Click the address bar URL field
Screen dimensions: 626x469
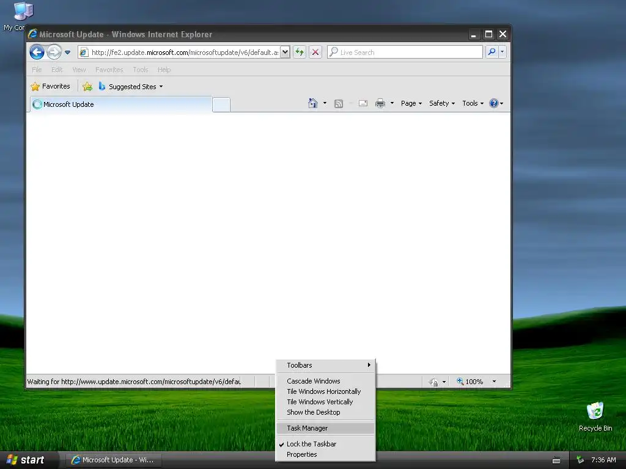click(x=185, y=53)
